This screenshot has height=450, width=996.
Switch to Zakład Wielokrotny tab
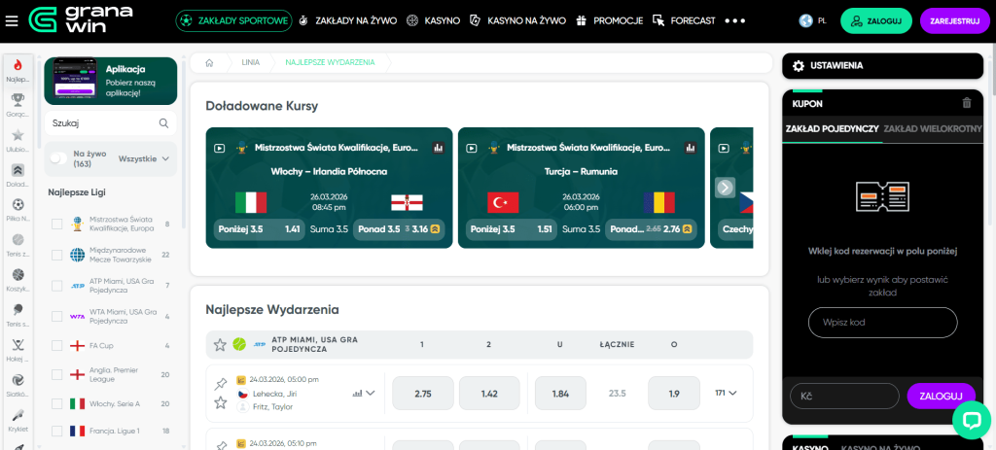[x=933, y=129]
